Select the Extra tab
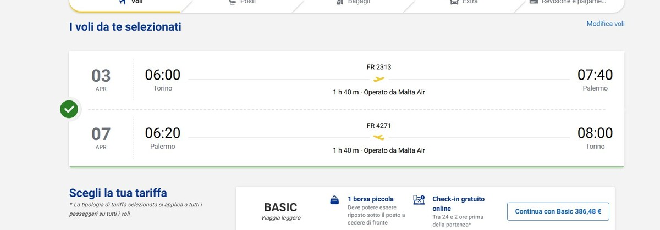660x230 pixels. point(463,2)
